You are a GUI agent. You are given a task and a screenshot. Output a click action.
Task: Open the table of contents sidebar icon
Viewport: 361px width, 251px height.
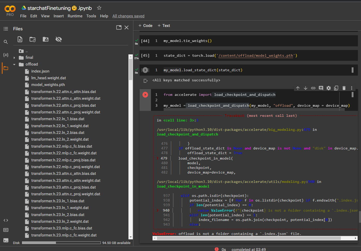point(6,29)
